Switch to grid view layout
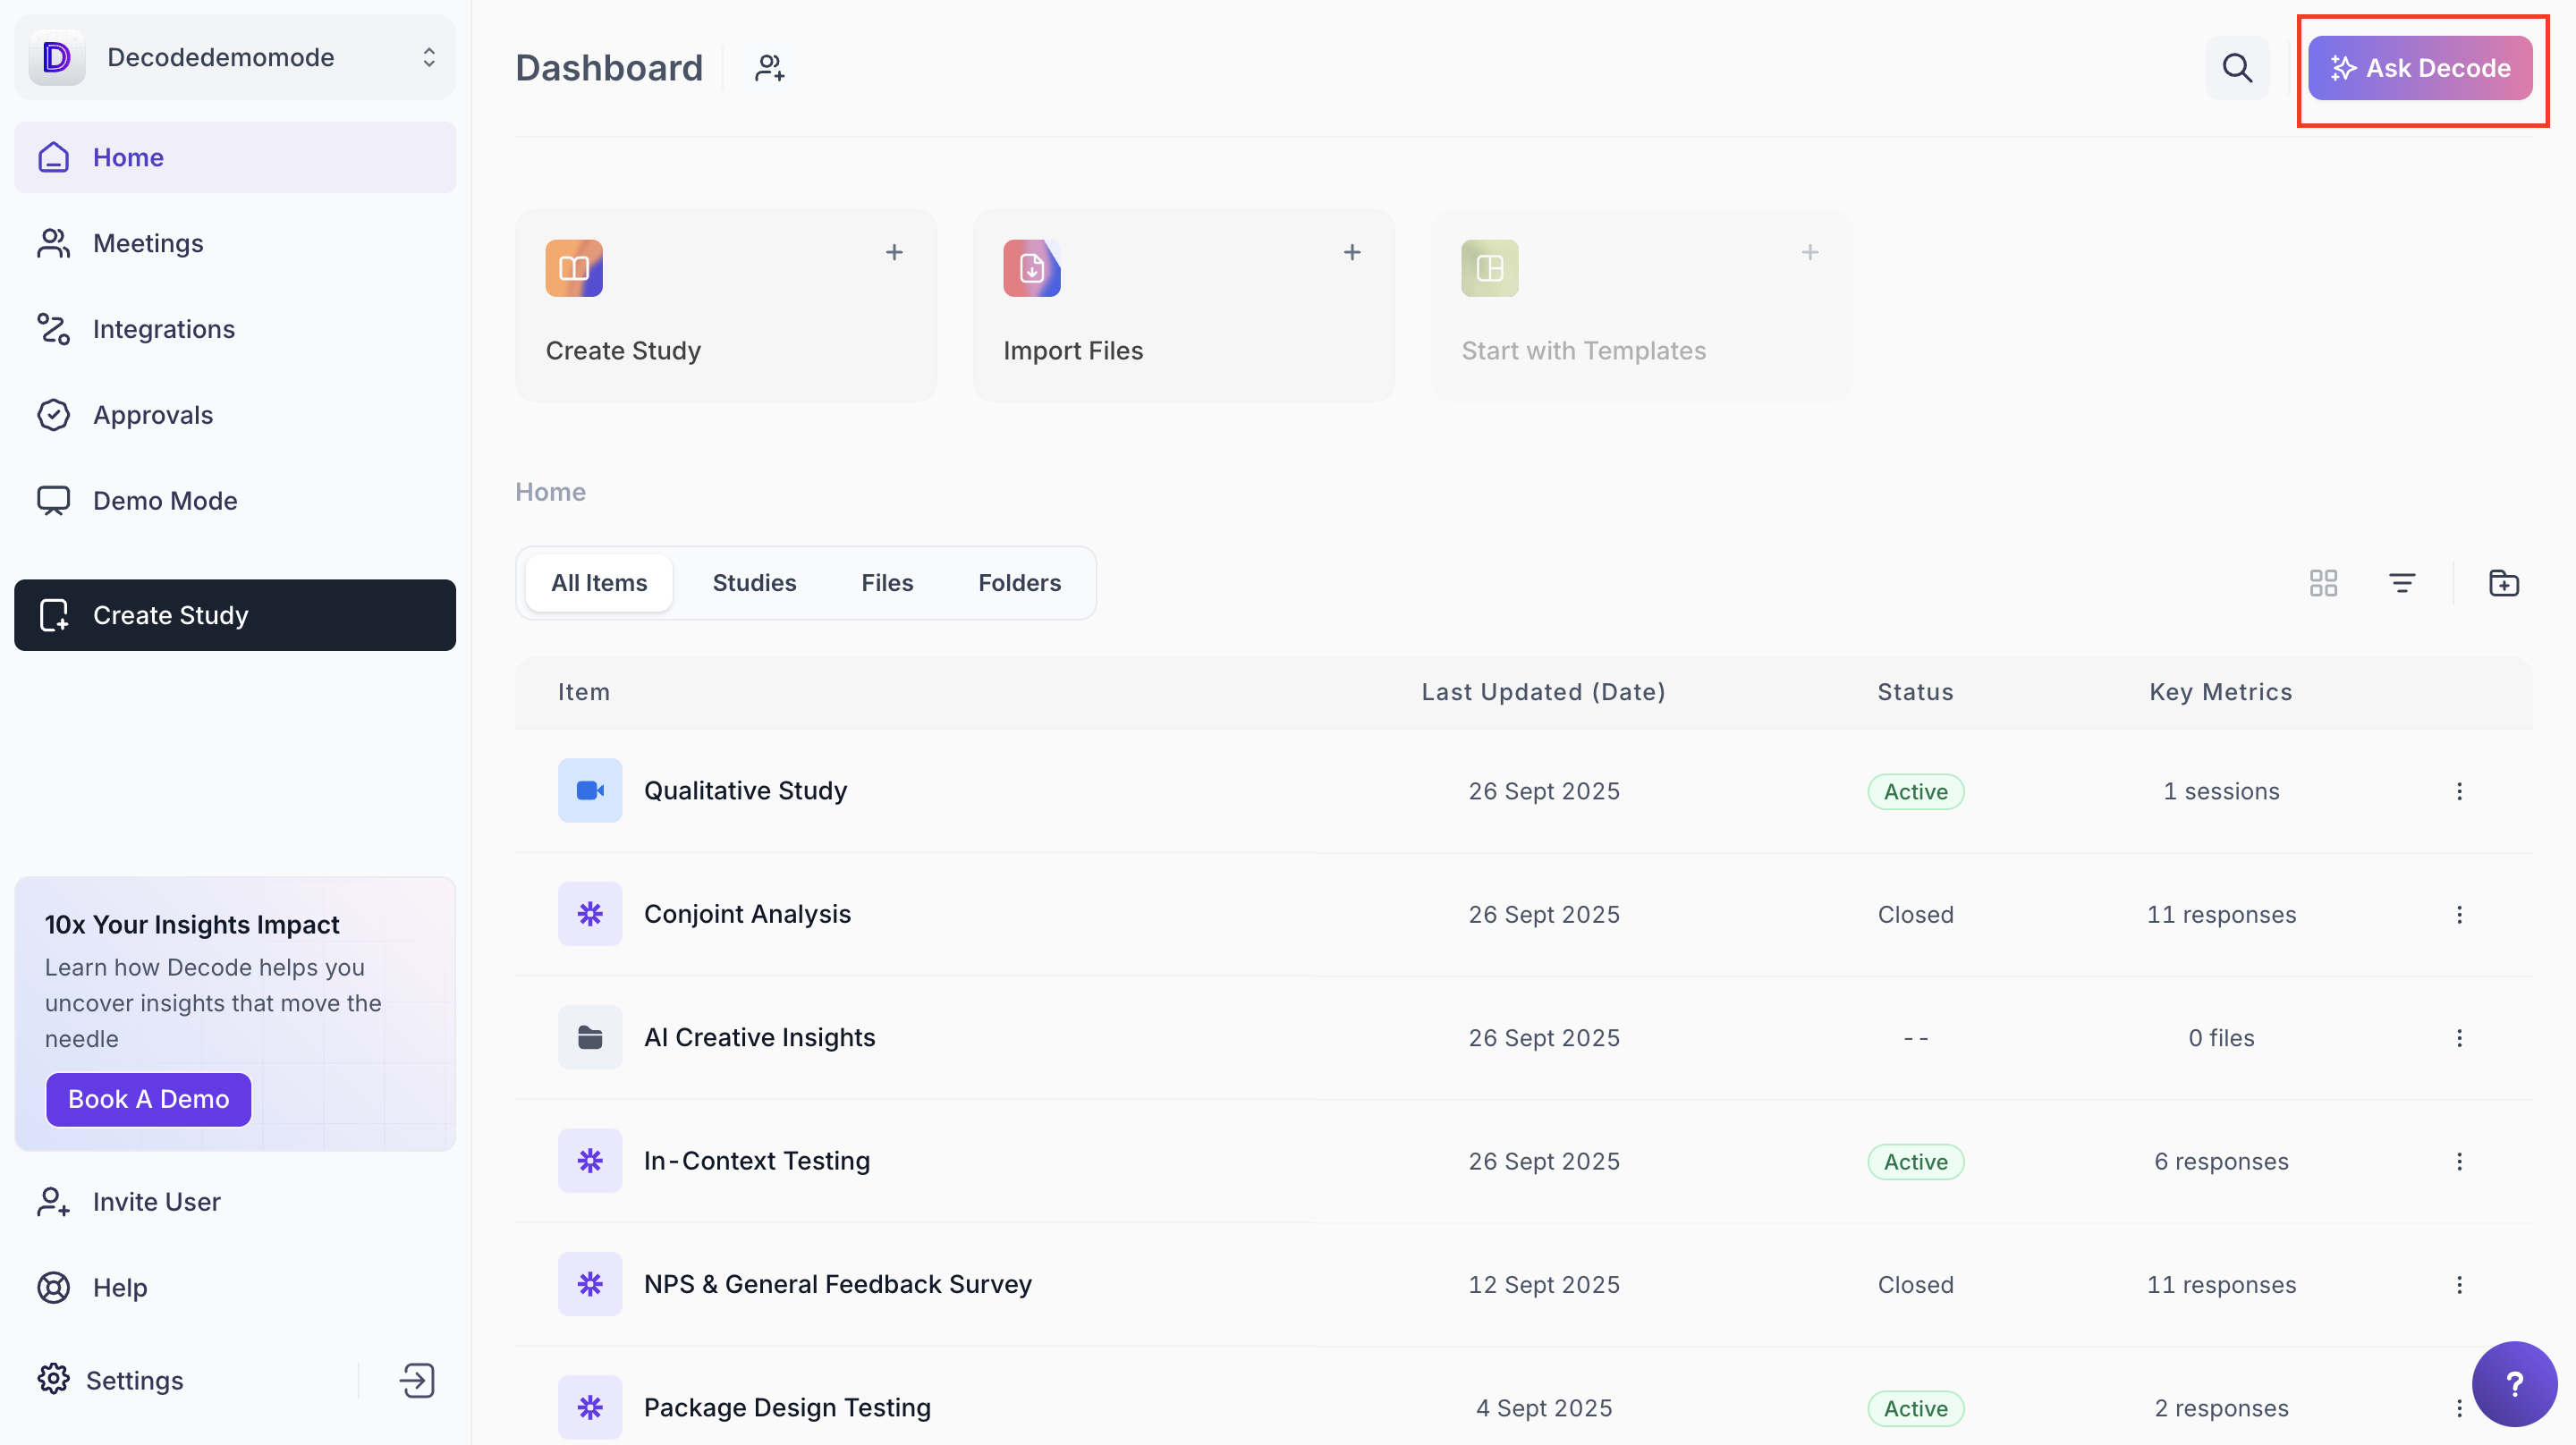The image size is (2576, 1445). coord(2323,583)
